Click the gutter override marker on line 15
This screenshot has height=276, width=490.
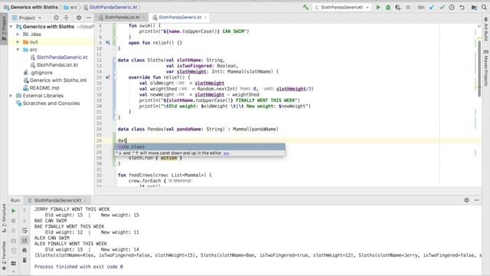[x=107, y=77]
